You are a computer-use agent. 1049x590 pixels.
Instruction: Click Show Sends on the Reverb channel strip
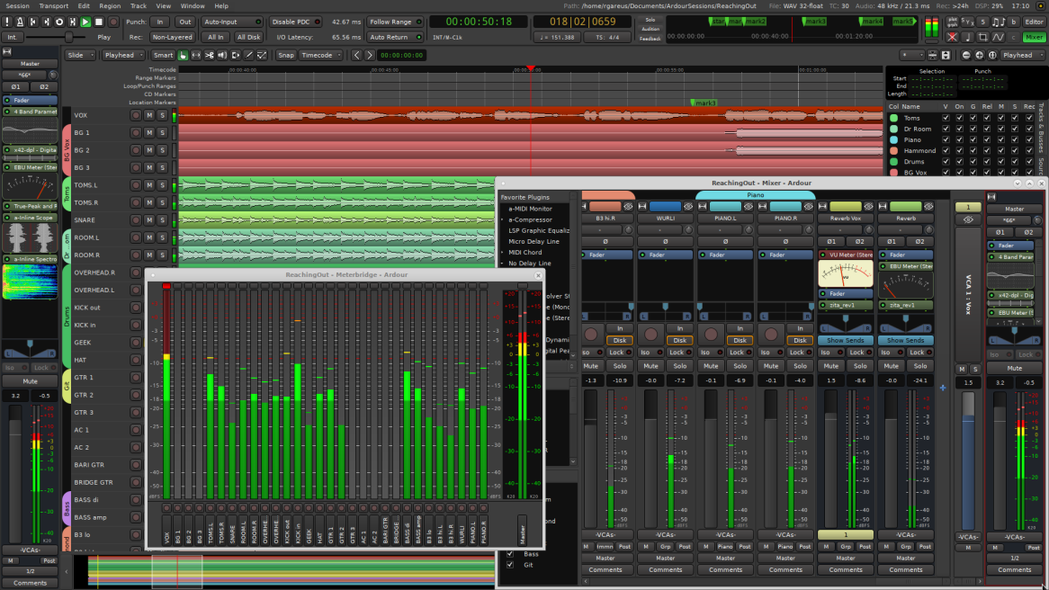[x=905, y=340]
